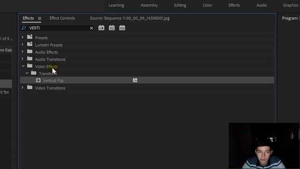Select the Audio Effects label
This screenshot has height=169, width=300.
coord(46,52)
